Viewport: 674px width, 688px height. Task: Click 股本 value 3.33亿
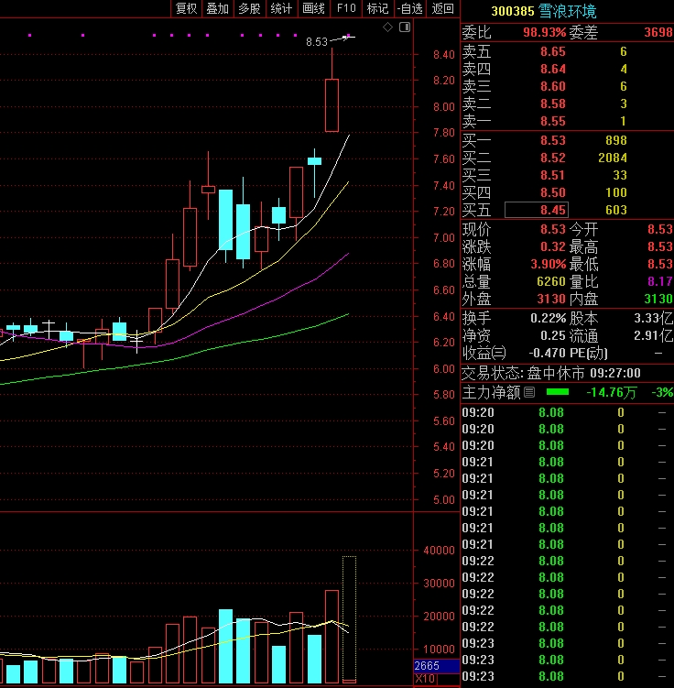pos(653,318)
